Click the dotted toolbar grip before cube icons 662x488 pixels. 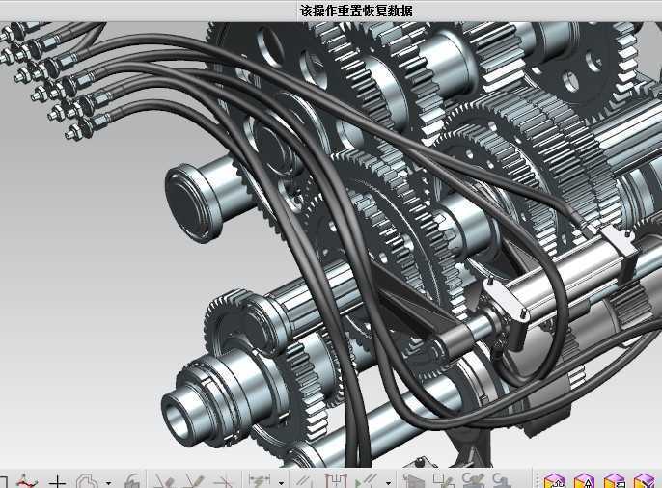[537, 481]
